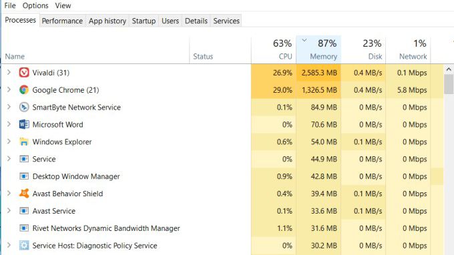The width and height of the screenshot is (454, 255).
Task: Sort processes by Name column
Action: click(95, 50)
